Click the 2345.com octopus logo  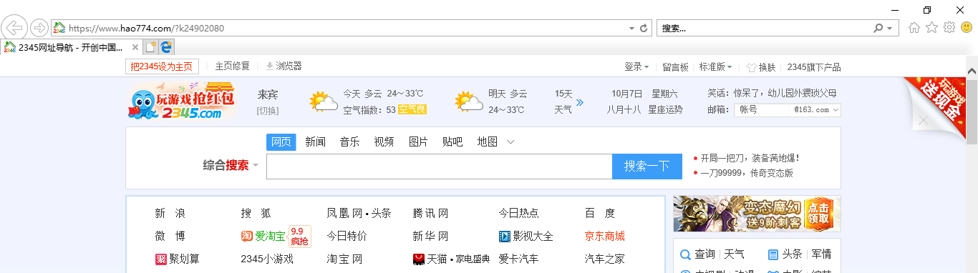pos(183,101)
